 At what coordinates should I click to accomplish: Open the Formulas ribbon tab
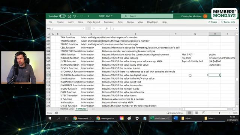point(109,22)
